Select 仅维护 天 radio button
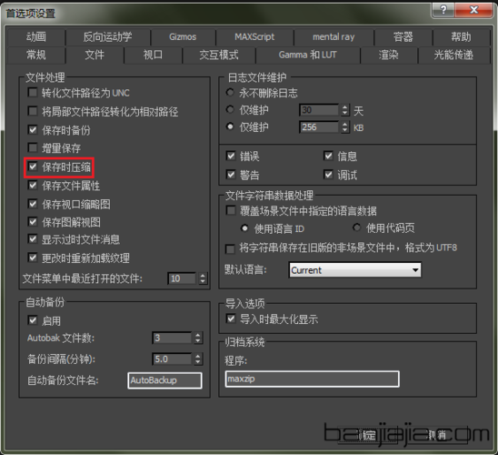498x455 pixels. tap(230, 109)
